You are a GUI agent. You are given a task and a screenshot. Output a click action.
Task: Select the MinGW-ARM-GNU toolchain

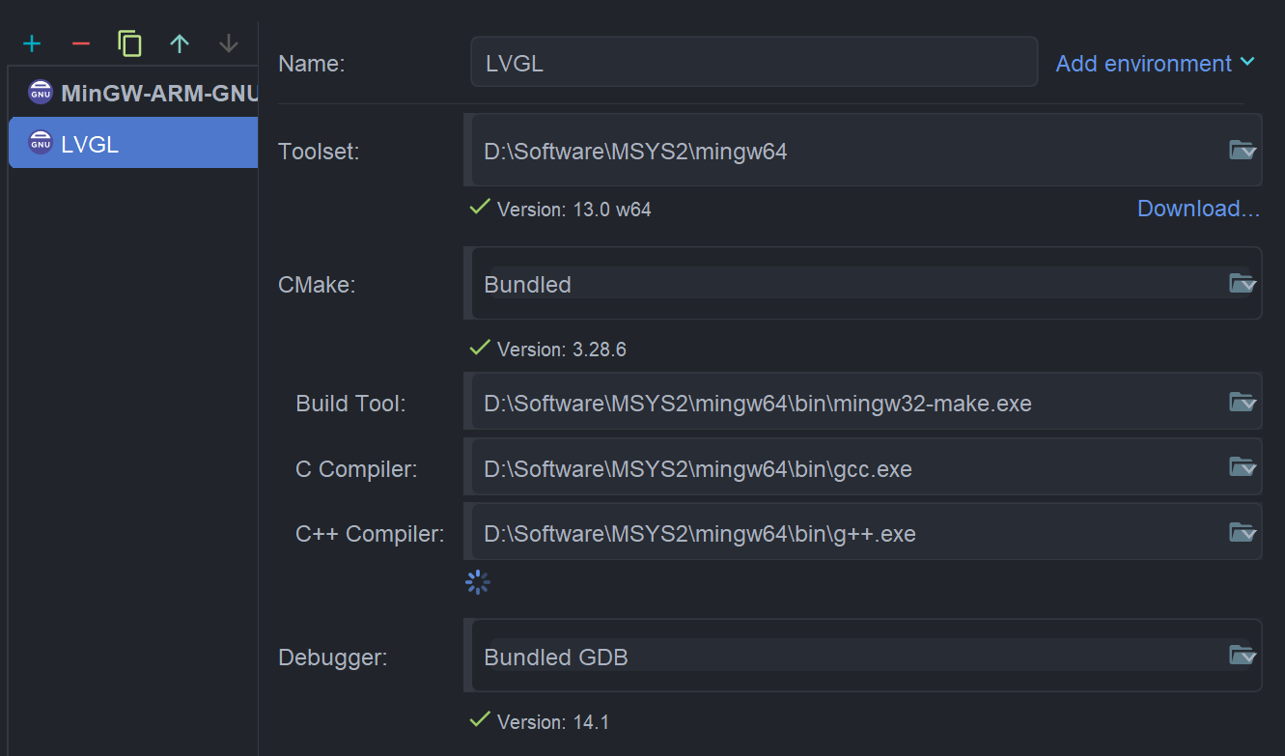point(133,94)
